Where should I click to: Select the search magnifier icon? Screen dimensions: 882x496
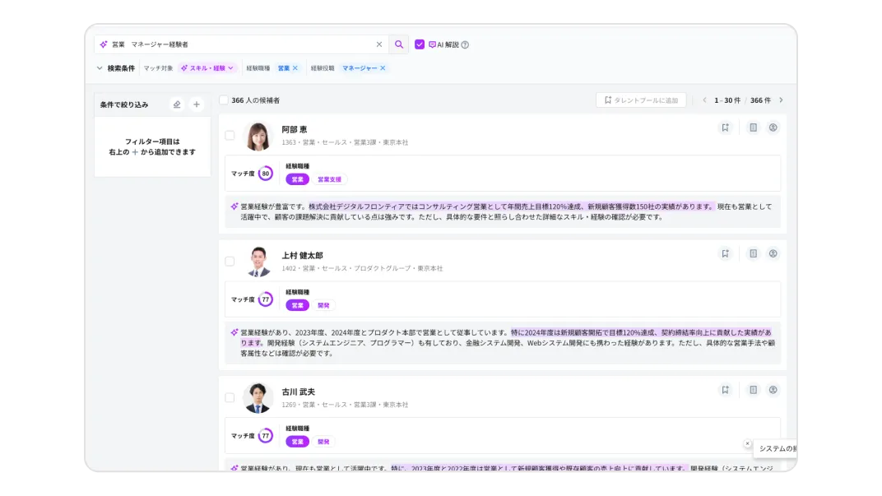pos(400,44)
